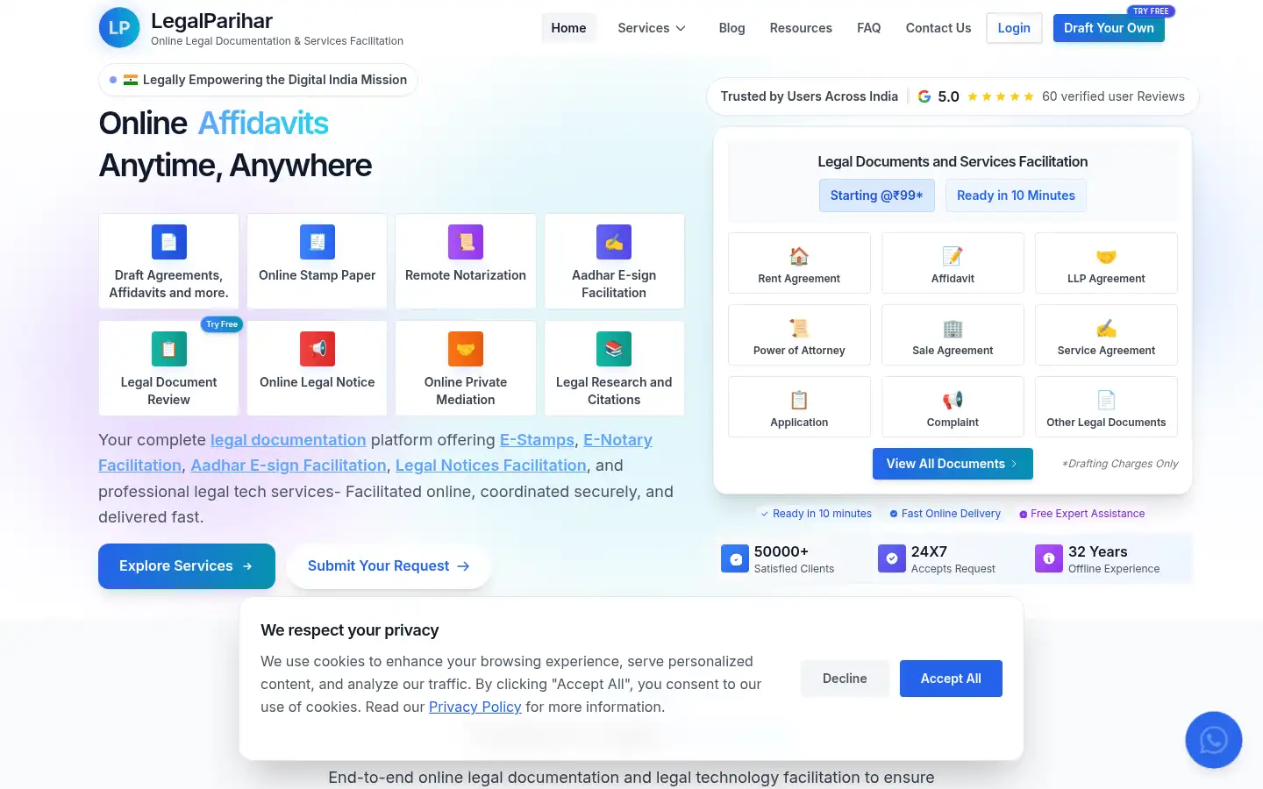Viewport: 1263px width, 789px height.
Task: Click "Legally Empowering the Digital India Mission" badge text
Action: tap(275, 80)
